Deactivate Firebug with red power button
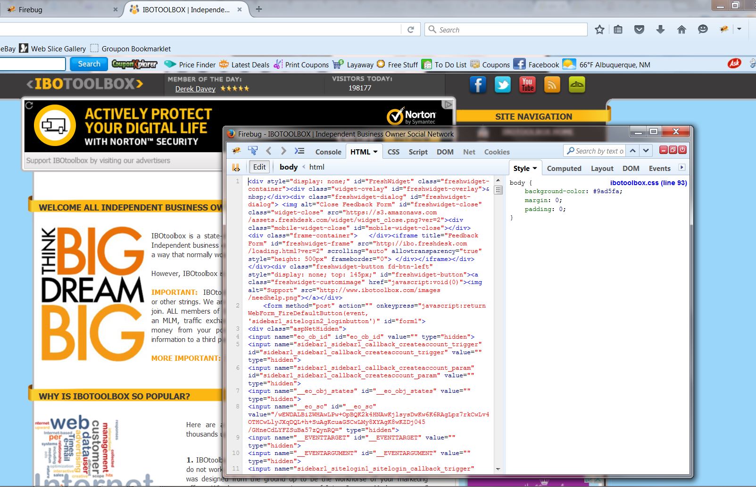The image size is (756, 487). (x=682, y=150)
